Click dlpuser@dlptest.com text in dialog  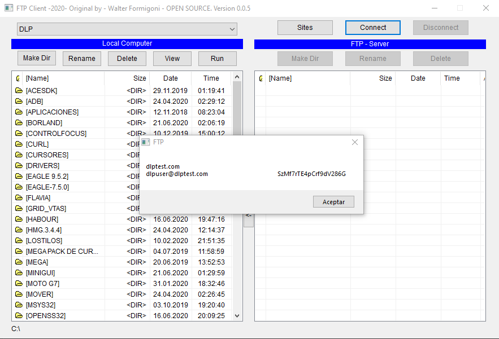click(x=177, y=174)
